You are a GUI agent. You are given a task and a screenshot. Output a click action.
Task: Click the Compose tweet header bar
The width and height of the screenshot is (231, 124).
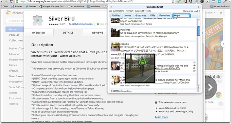click(x=155, y=7)
